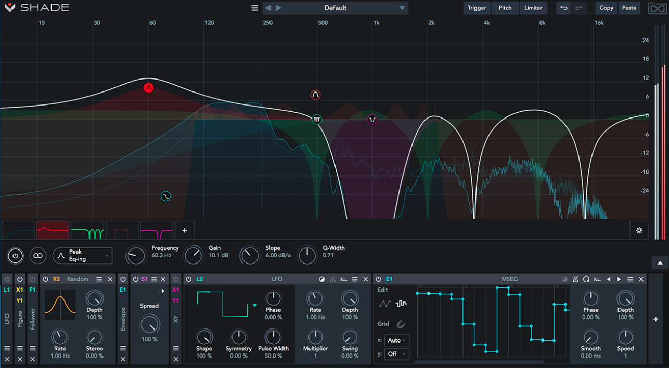Redo the last action
Viewport: 669px width, 368px height.
coord(579,8)
